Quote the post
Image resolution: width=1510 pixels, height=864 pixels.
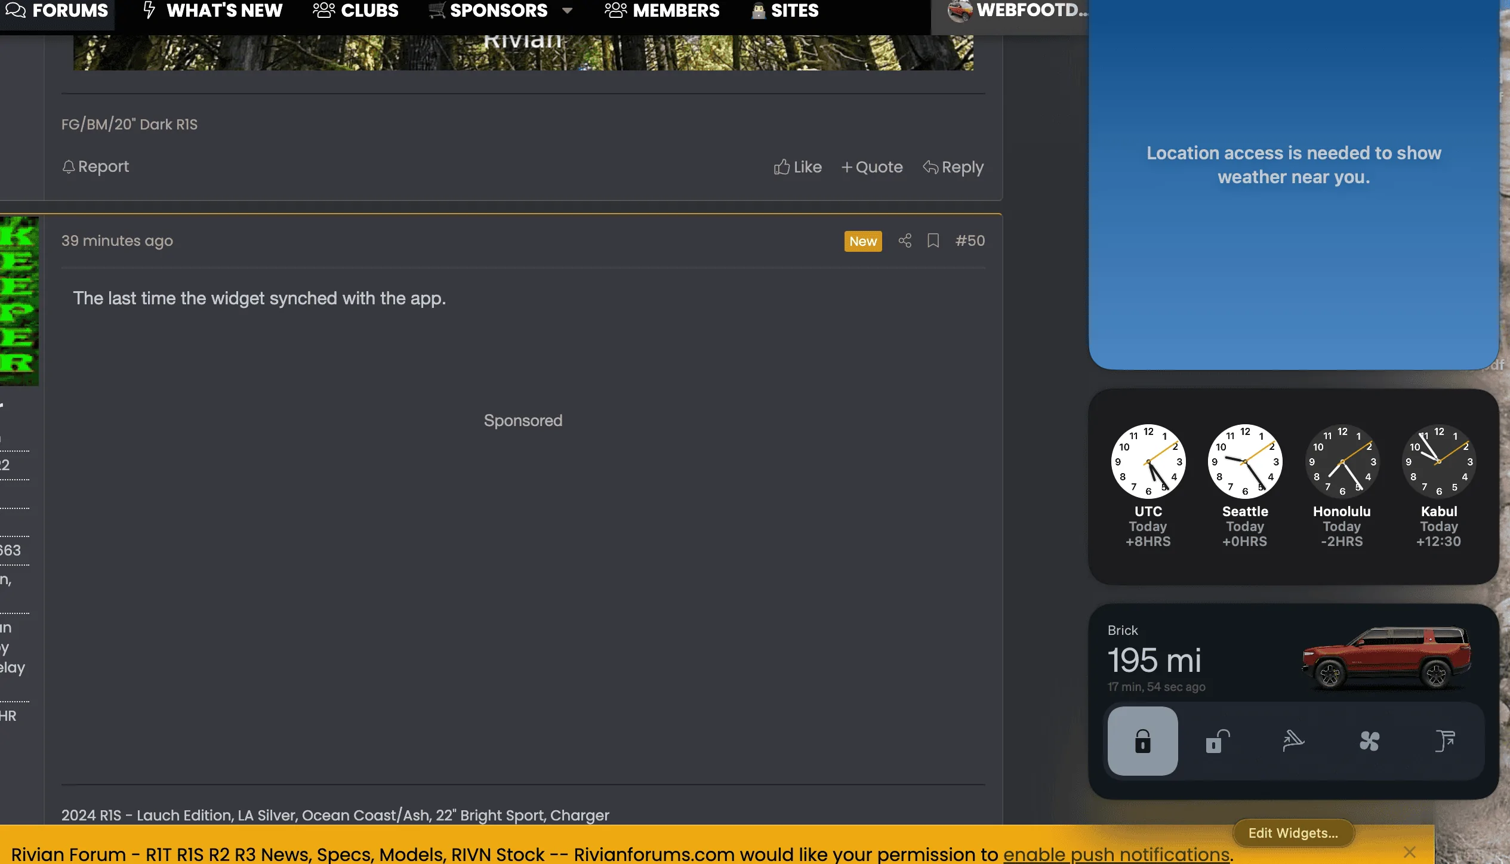(872, 167)
